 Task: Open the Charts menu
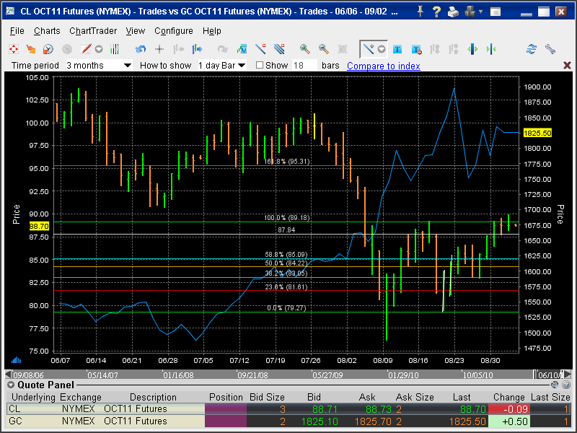47,31
